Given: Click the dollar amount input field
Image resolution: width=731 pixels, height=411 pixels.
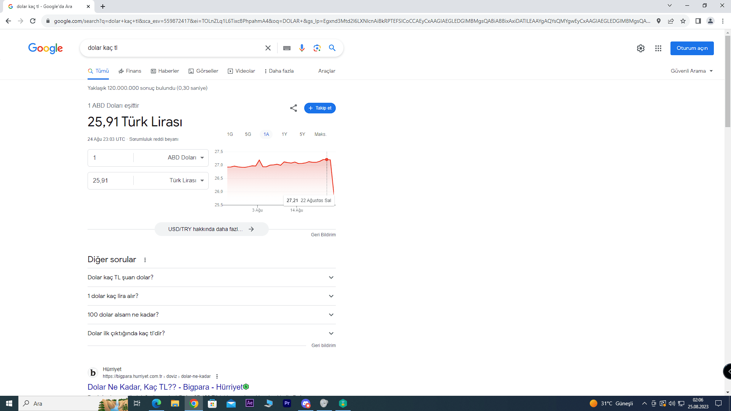Looking at the screenshot, I should pyautogui.click(x=111, y=158).
